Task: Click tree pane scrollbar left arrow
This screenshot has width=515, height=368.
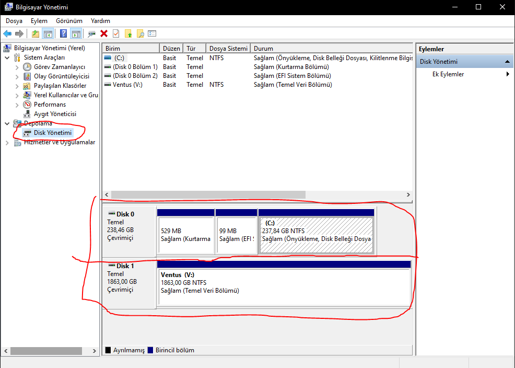Action: (6, 351)
